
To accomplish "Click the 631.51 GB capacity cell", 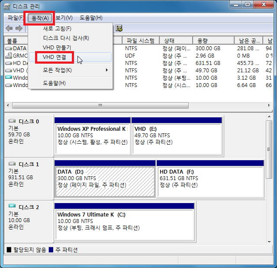I will click(x=208, y=63).
